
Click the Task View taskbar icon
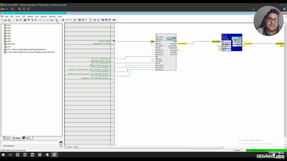(10, 155)
